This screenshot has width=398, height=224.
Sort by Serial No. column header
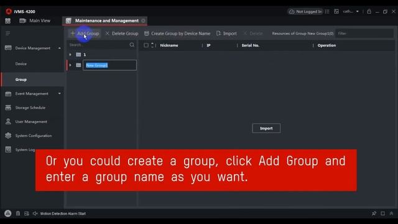pyautogui.click(x=250, y=45)
